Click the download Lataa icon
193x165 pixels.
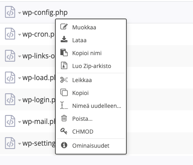[64, 39]
